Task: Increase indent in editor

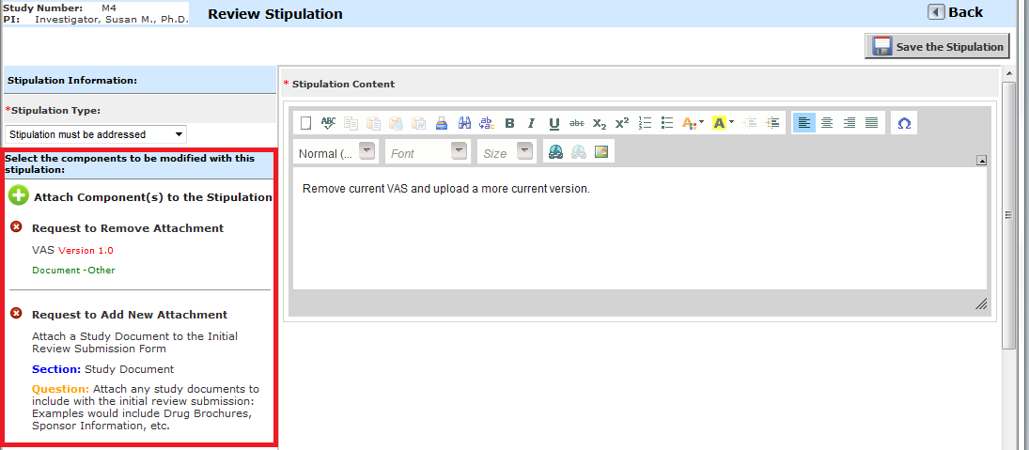Action: click(772, 123)
